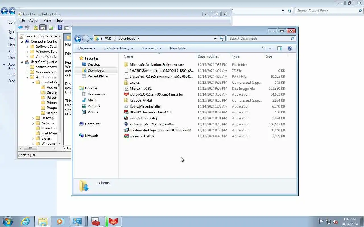This screenshot has width=364, height=227.
Task: Select windowsdesktop-runtime-6.0.35-win-x64 icon
Action: click(x=126, y=130)
